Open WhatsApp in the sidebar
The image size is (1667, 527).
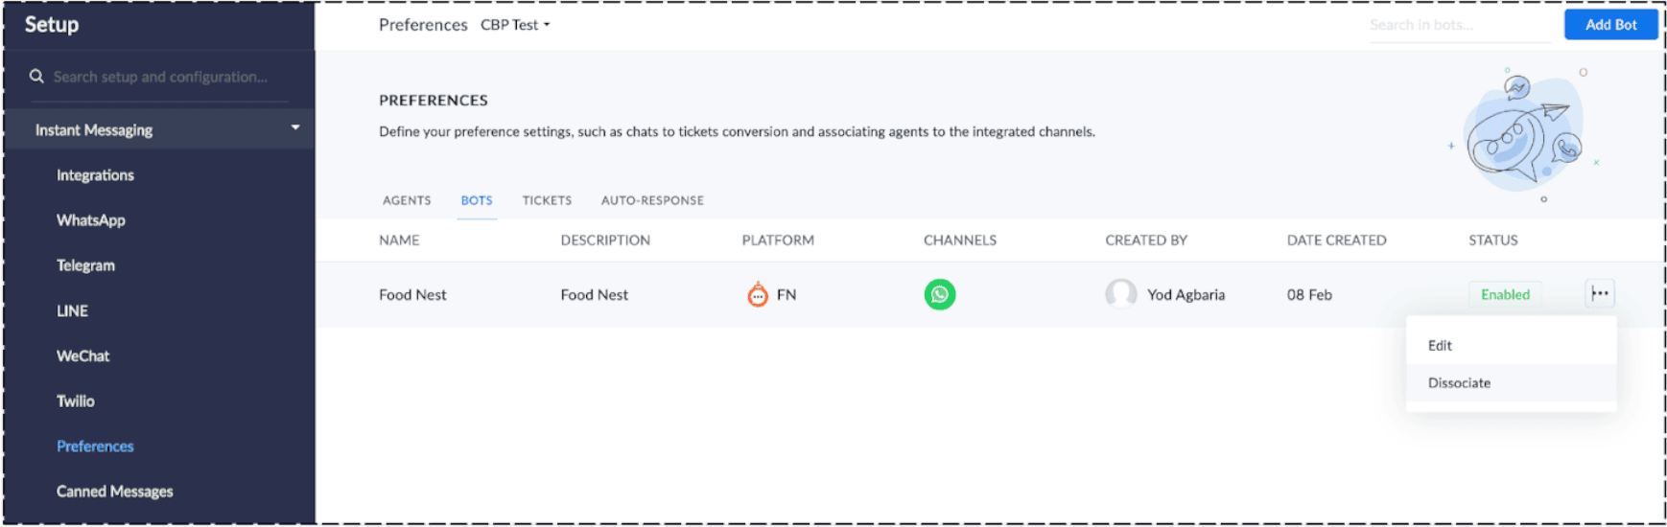point(91,220)
